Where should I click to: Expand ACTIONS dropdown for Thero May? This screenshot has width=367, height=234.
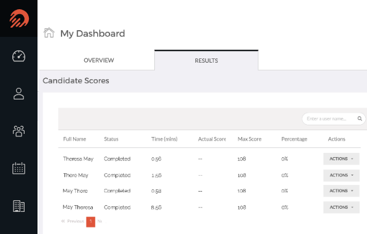click(x=341, y=175)
